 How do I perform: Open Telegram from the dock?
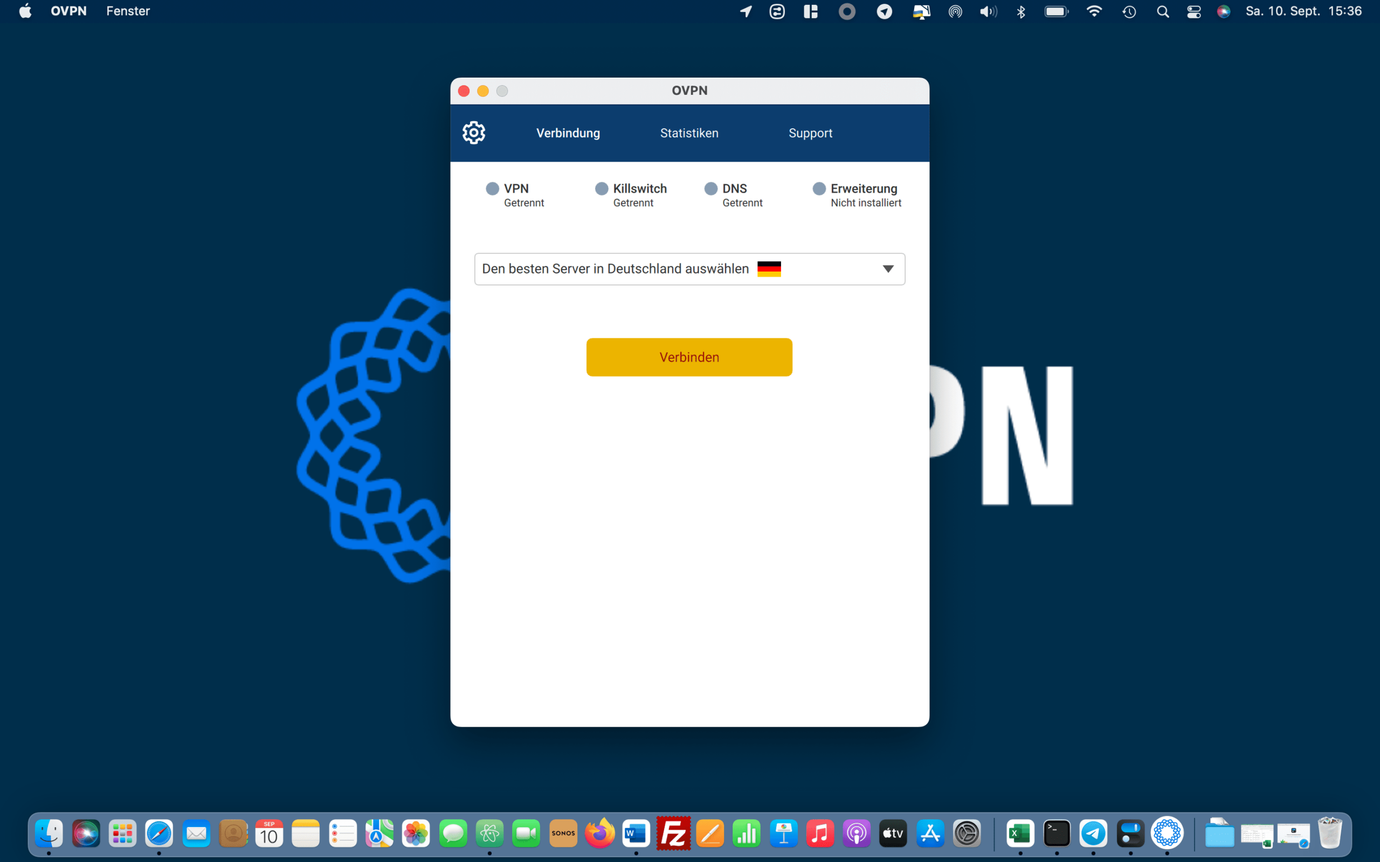1093,833
